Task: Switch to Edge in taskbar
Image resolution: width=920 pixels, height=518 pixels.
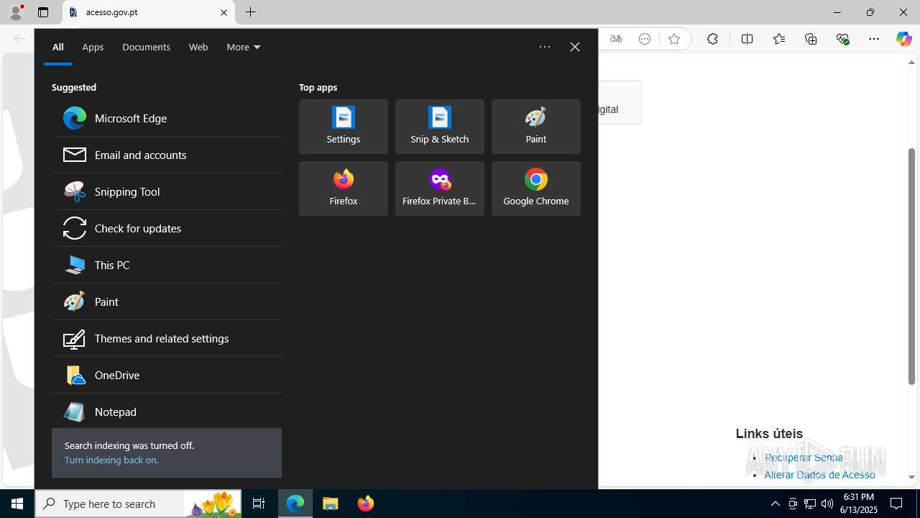Action: pos(295,504)
